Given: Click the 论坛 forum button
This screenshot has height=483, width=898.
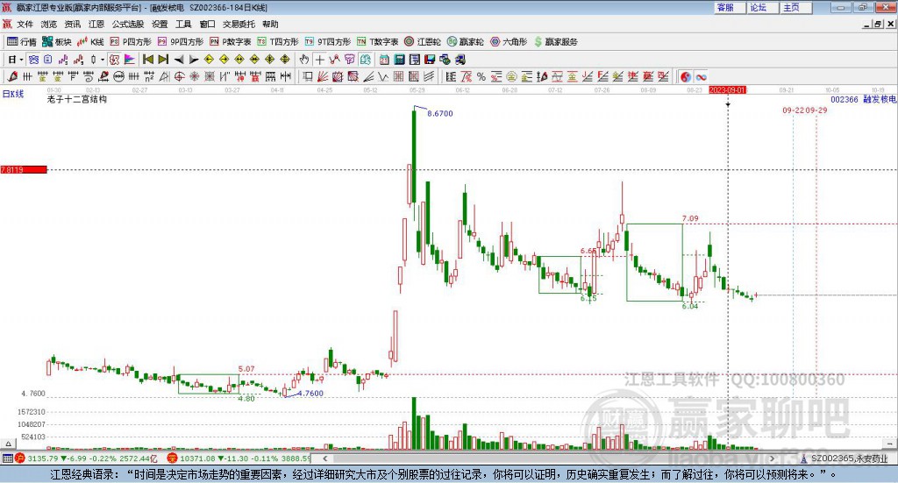Looking at the screenshot, I should tap(763, 7).
